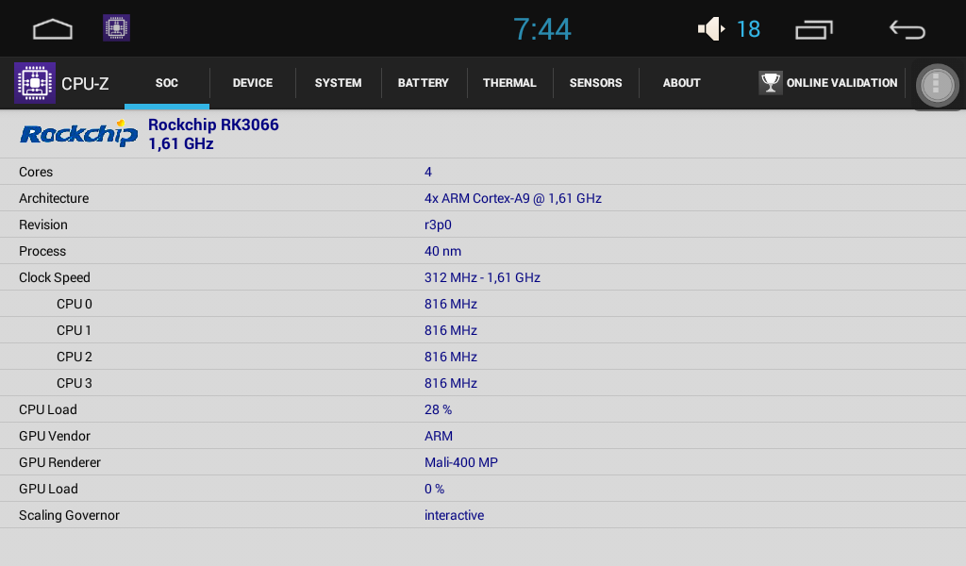Tap the Android home icon

(x=53, y=29)
